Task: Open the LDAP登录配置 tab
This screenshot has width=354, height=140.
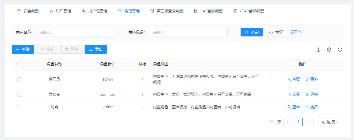Action: click(x=249, y=11)
